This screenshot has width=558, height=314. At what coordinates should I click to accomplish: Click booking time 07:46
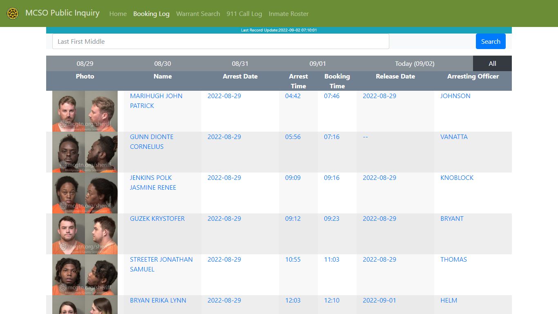tap(332, 96)
